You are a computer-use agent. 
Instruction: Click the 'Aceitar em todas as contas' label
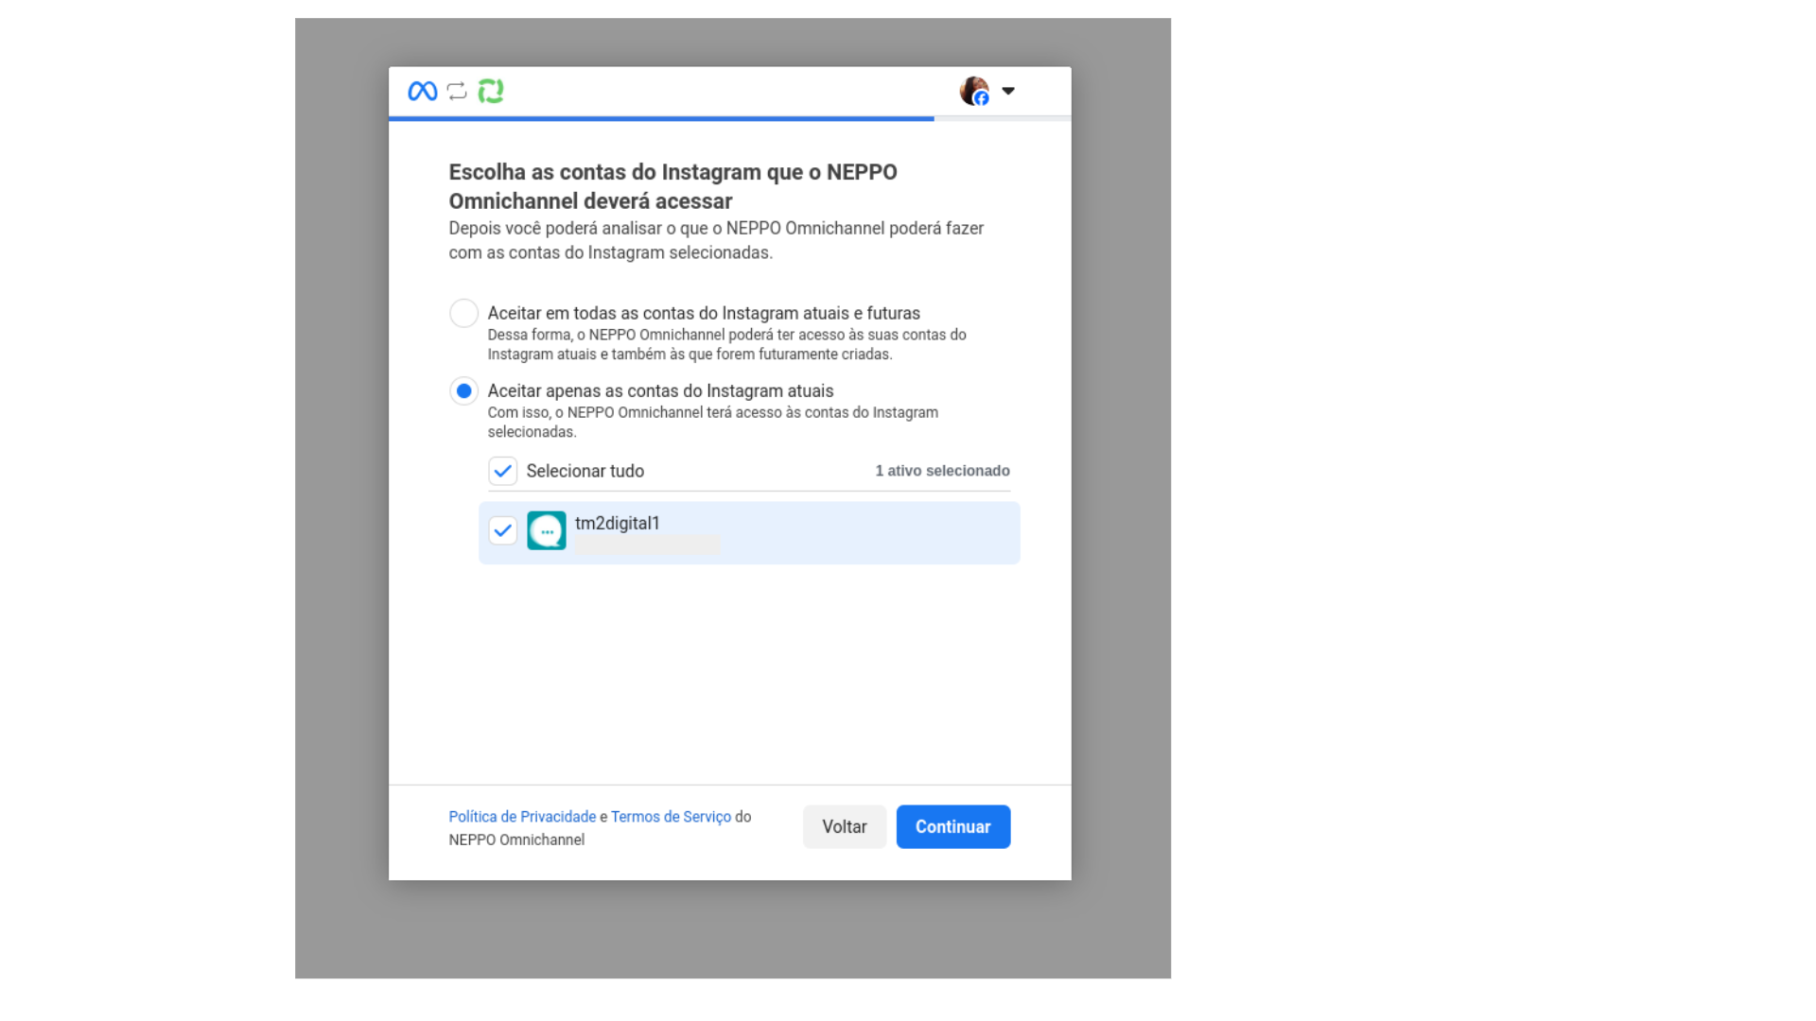[704, 313]
